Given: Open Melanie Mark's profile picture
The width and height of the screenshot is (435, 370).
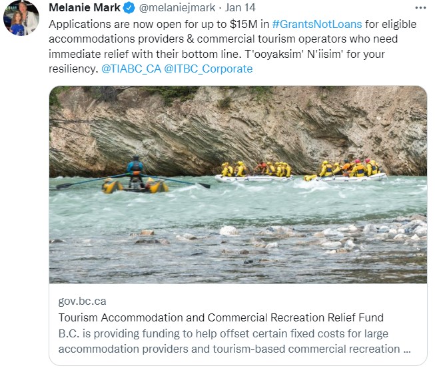Looking at the screenshot, I should point(21,17).
